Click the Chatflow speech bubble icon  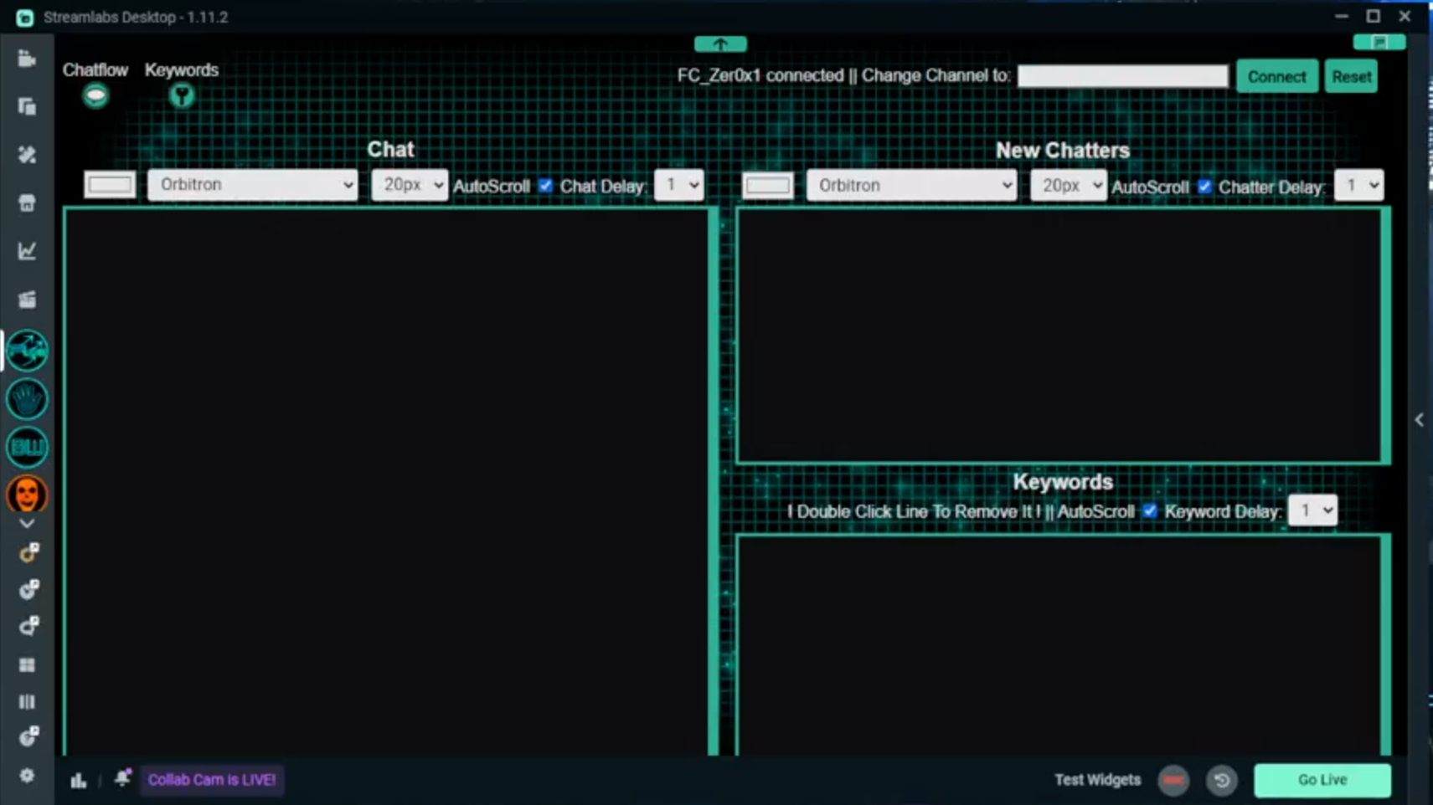point(95,96)
